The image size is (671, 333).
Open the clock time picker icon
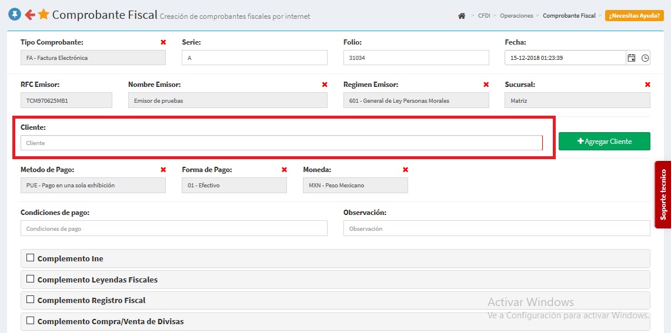[645, 58]
